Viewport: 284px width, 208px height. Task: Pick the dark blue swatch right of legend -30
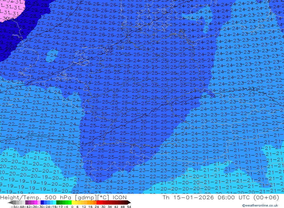pyautogui.click(x=42, y=203)
